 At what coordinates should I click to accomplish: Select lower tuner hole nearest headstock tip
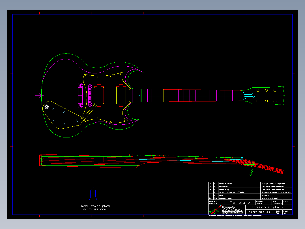(275, 101)
